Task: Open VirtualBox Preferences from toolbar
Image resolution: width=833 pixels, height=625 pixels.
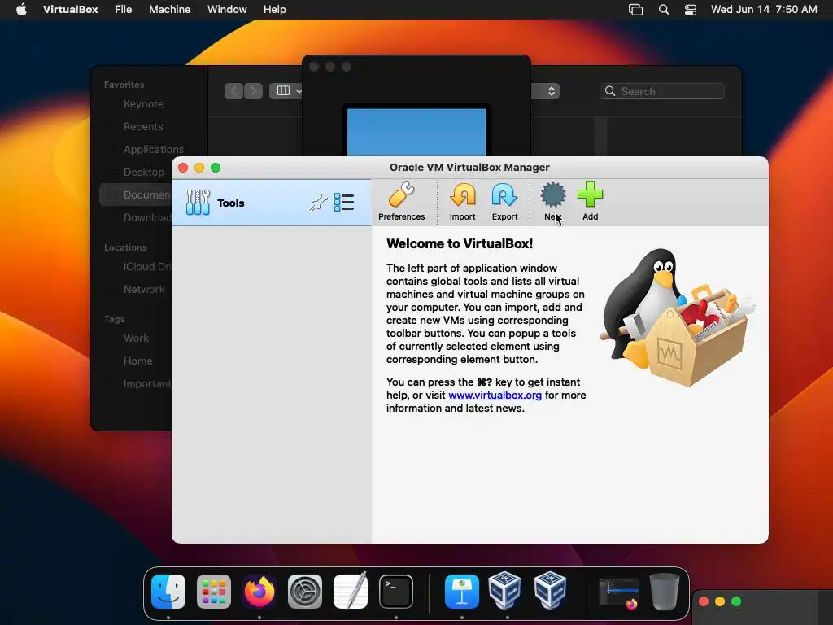Action: (x=401, y=202)
